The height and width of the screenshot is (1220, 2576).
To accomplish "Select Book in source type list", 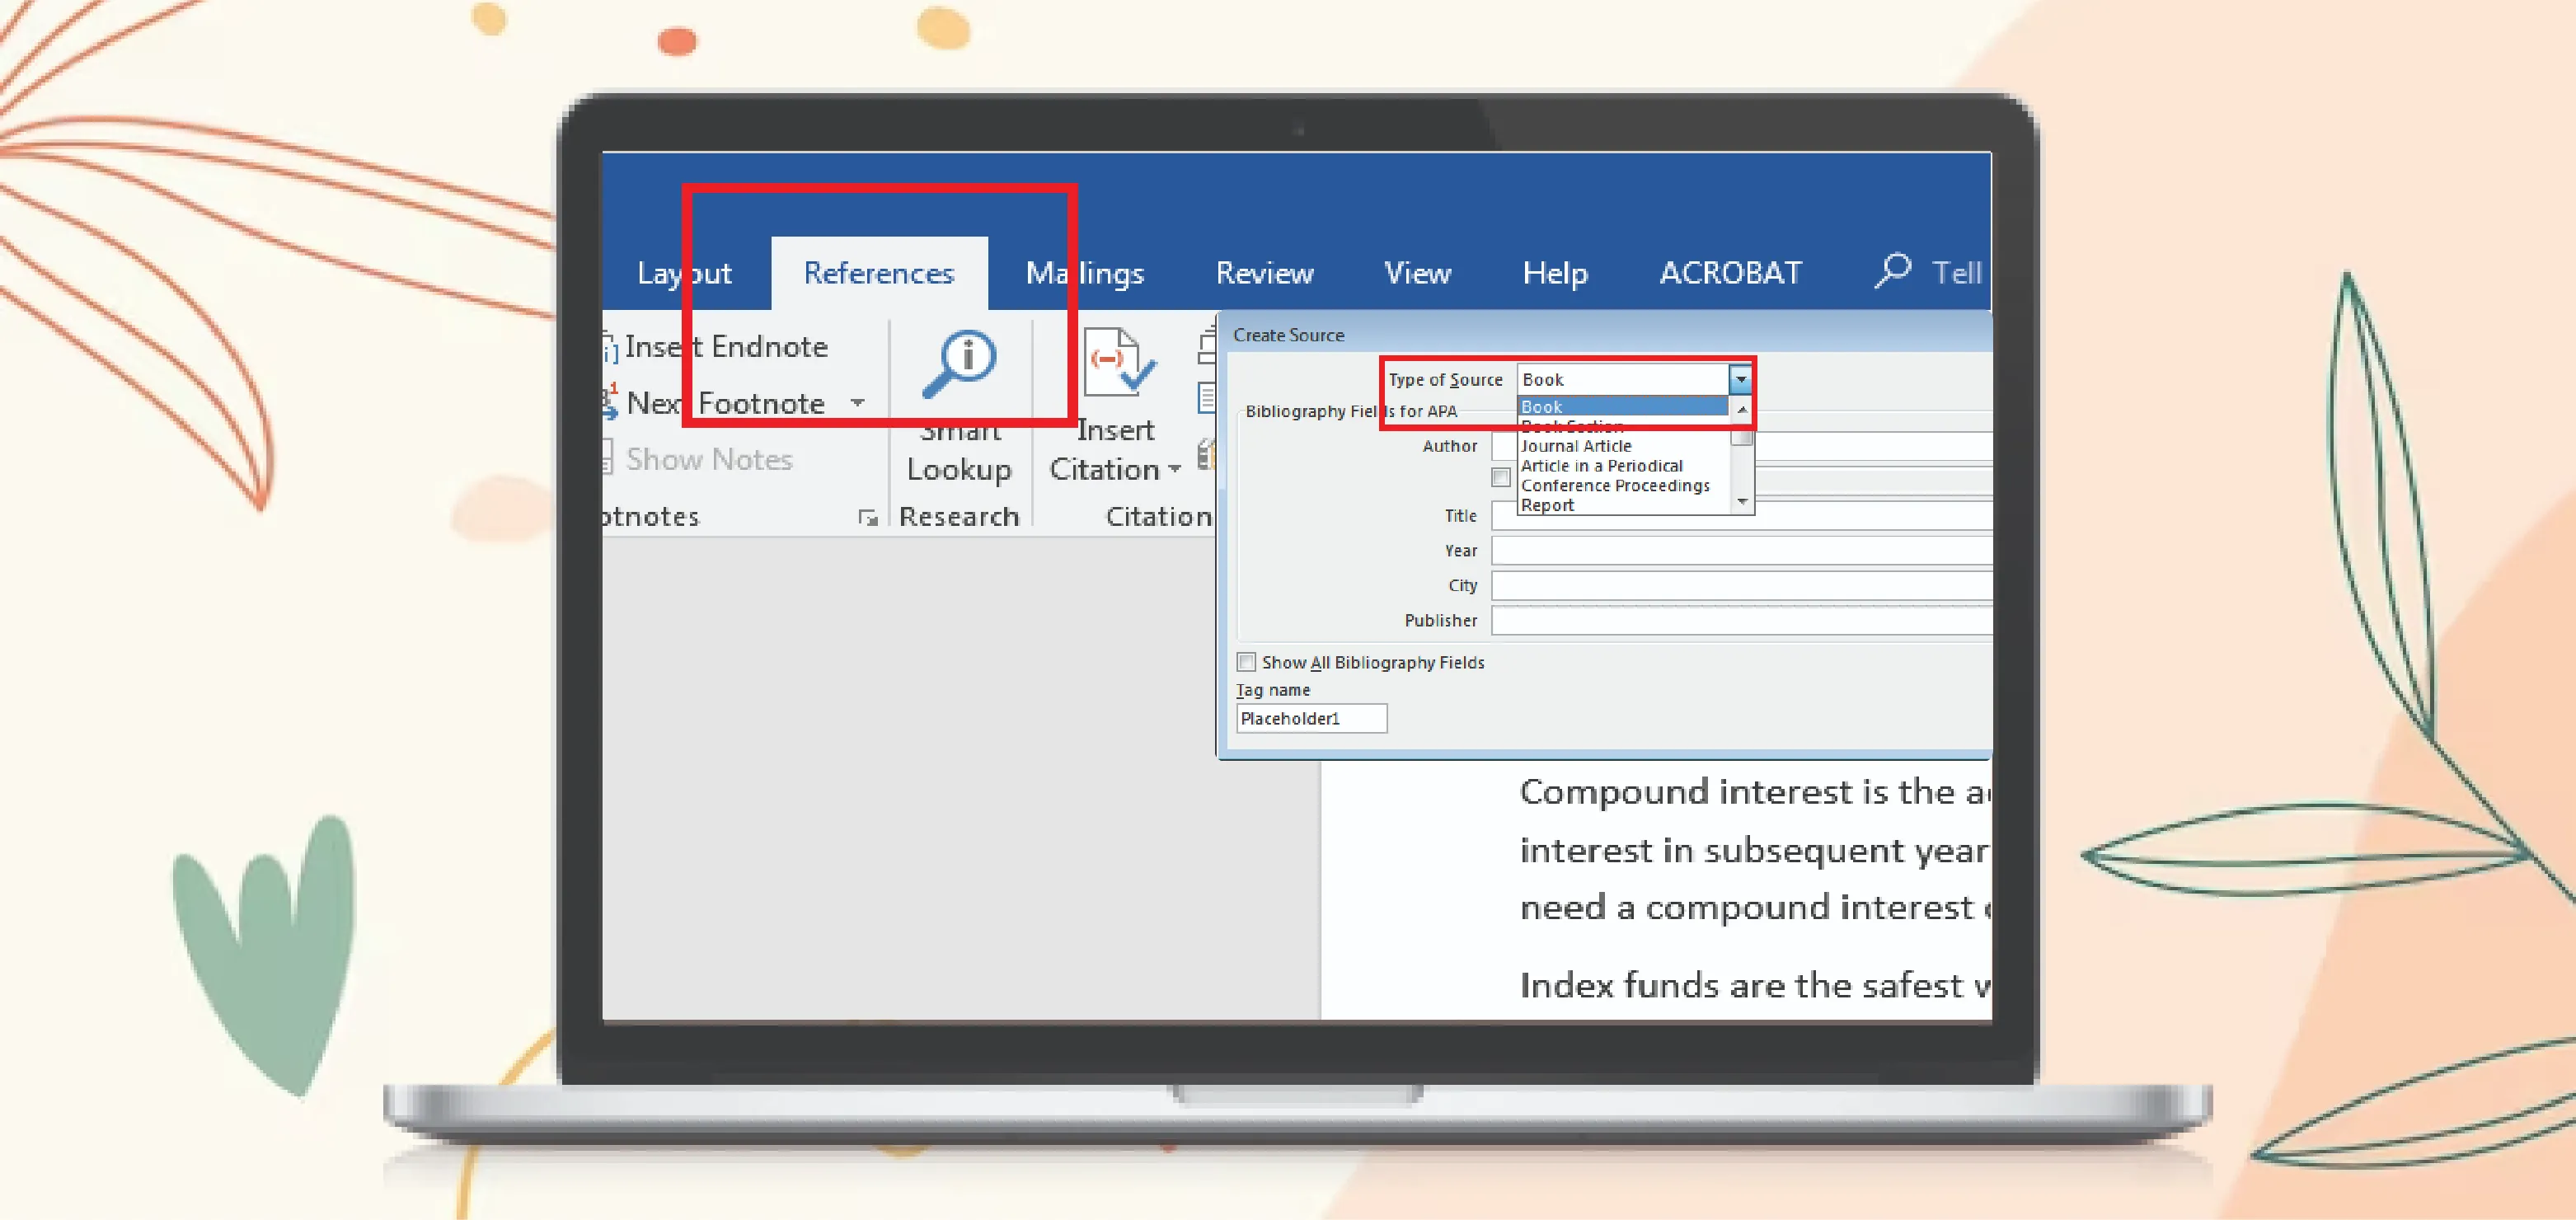I will click(x=1622, y=407).
